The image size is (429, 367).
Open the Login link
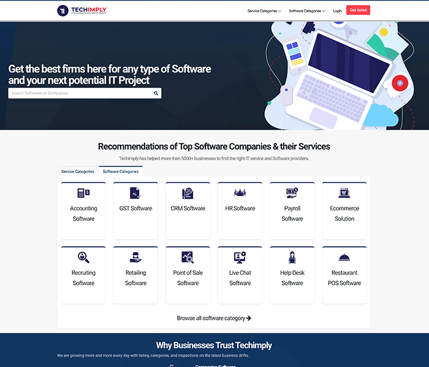coord(338,10)
